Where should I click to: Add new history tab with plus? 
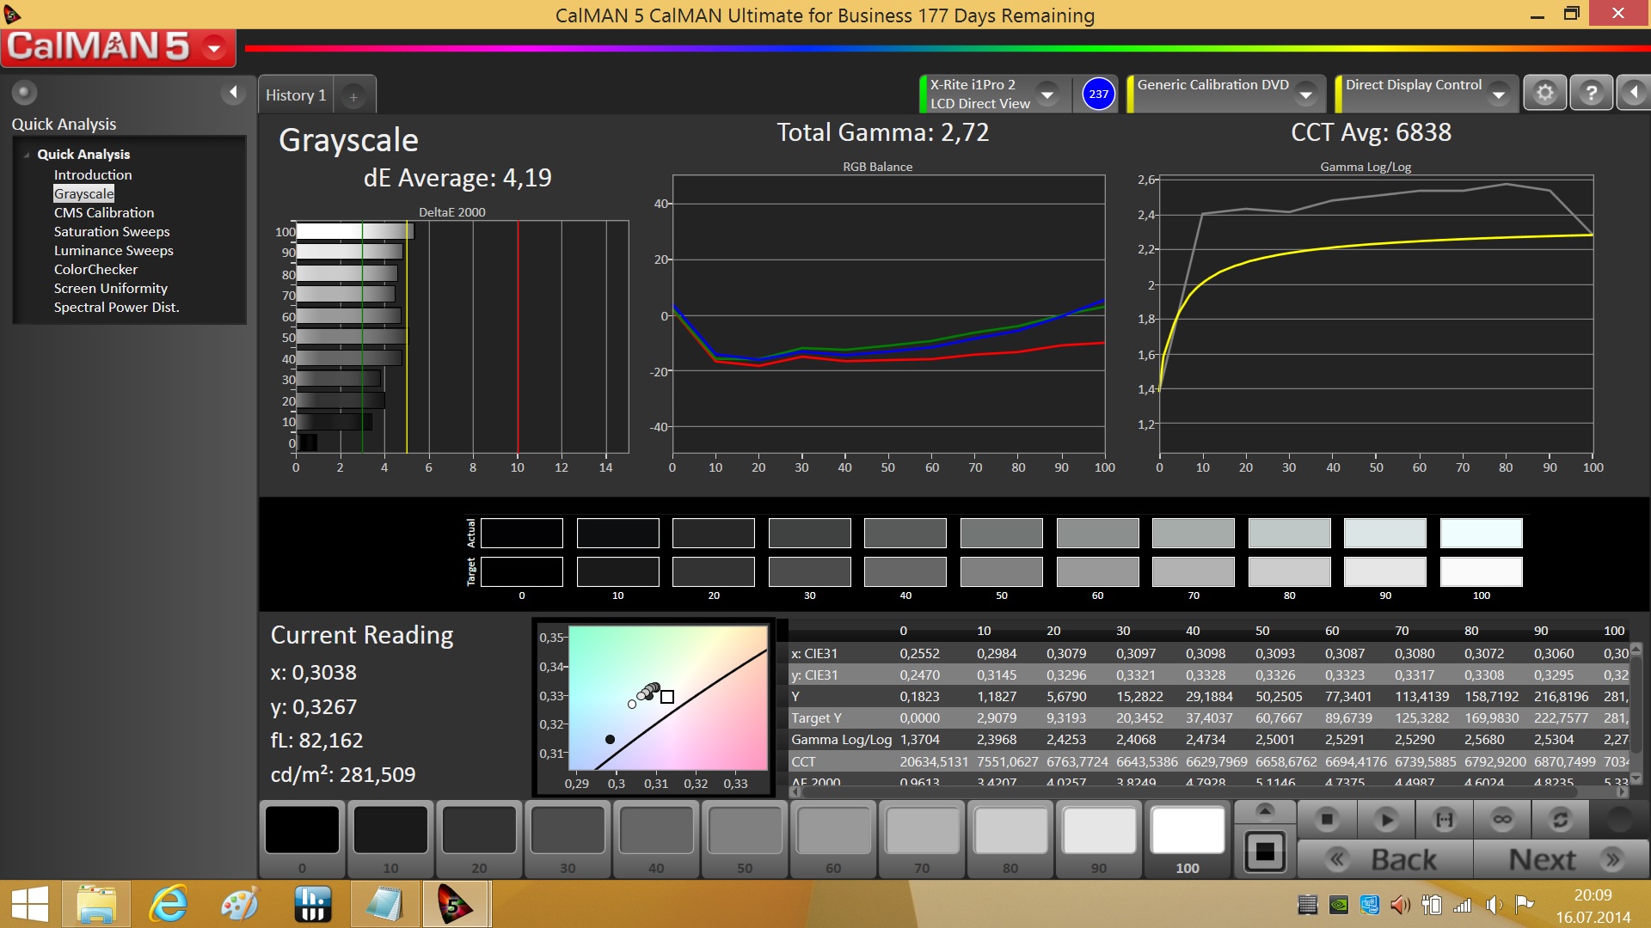[x=353, y=96]
